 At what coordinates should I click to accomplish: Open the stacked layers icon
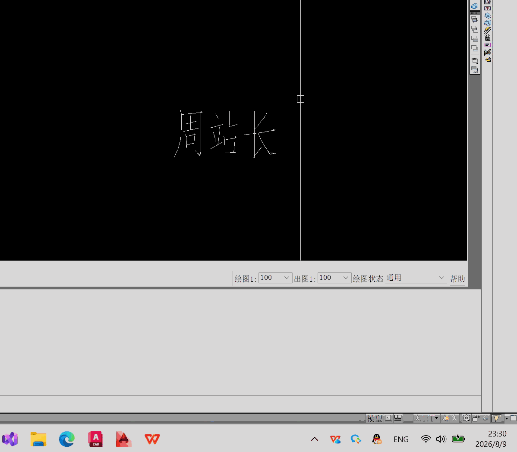click(488, 16)
